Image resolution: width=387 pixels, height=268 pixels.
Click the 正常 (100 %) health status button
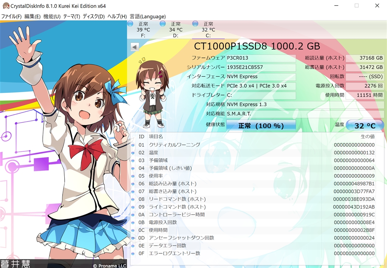[x=261, y=125]
